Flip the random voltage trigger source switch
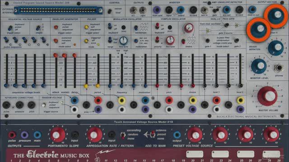289x162 pixels. [x=43, y=105]
